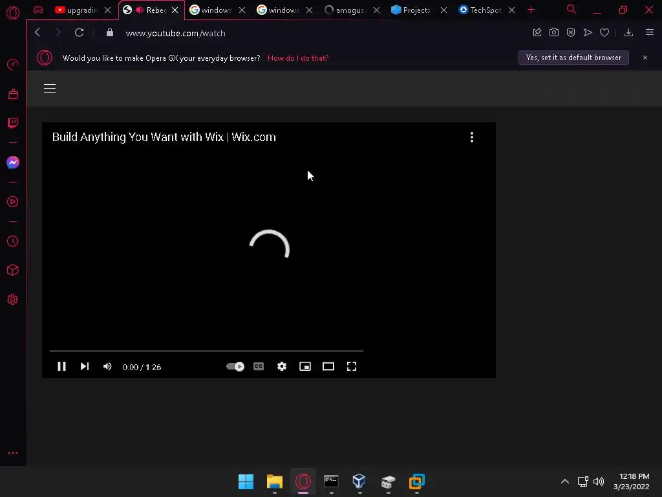Click How do I do that link

pyautogui.click(x=298, y=58)
